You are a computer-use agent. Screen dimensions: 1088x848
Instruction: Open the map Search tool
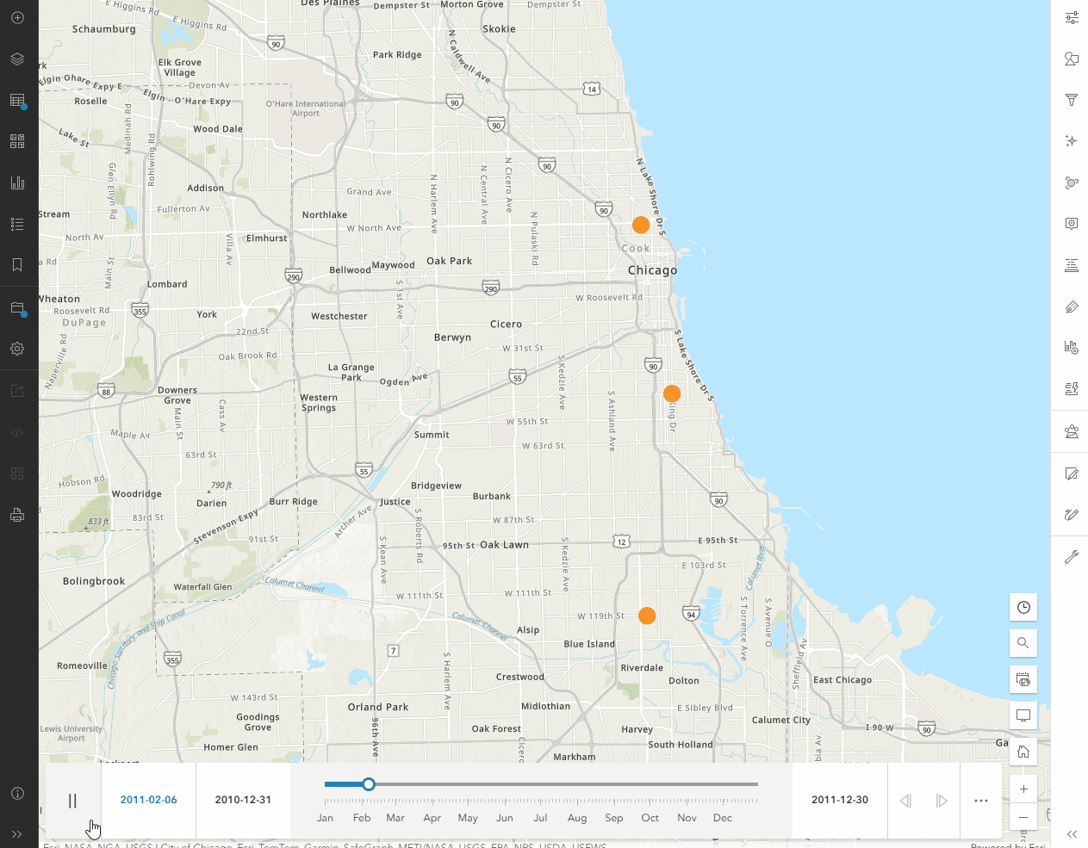pyautogui.click(x=1023, y=643)
